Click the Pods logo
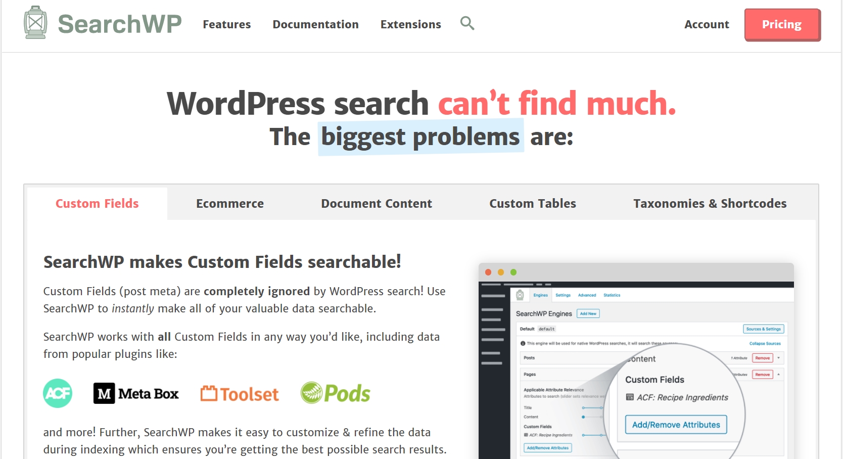The width and height of the screenshot is (843, 459). 336,393
